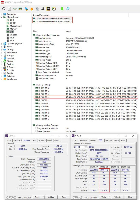The image size is (140, 200).
Task: Expand the Server tree node
Action: pos(2,47)
